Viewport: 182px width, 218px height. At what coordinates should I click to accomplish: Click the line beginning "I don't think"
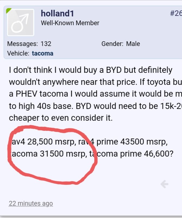click(x=91, y=70)
